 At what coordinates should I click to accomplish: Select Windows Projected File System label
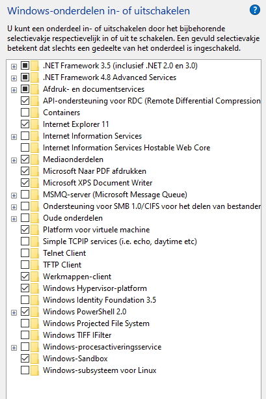[96, 323]
